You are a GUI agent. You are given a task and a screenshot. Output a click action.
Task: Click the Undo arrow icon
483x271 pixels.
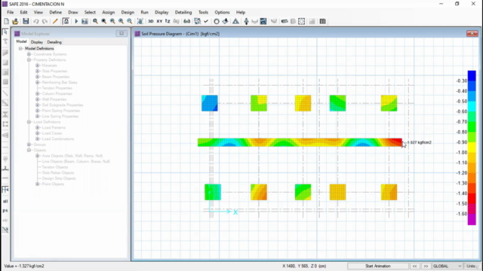[x=36, y=21]
